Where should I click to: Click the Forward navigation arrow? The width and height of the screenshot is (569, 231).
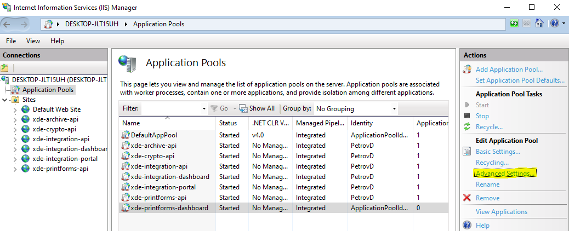tap(24, 24)
